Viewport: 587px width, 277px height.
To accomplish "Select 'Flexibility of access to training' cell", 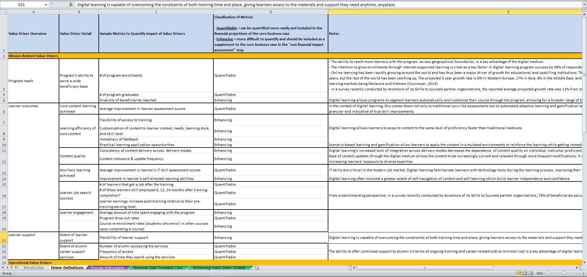I will coord(156,120).
